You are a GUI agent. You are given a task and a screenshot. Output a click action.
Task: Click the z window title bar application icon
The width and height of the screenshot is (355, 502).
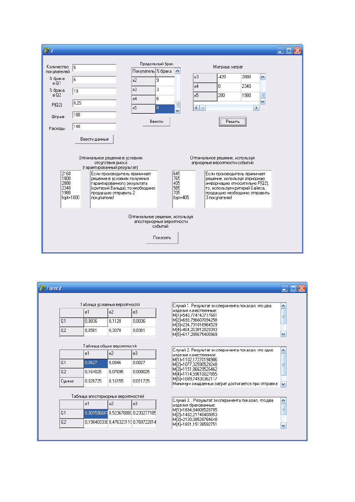click(47, 50)
